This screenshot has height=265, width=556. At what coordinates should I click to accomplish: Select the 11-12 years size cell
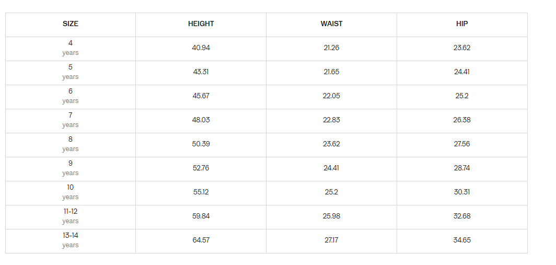[70, 216]
